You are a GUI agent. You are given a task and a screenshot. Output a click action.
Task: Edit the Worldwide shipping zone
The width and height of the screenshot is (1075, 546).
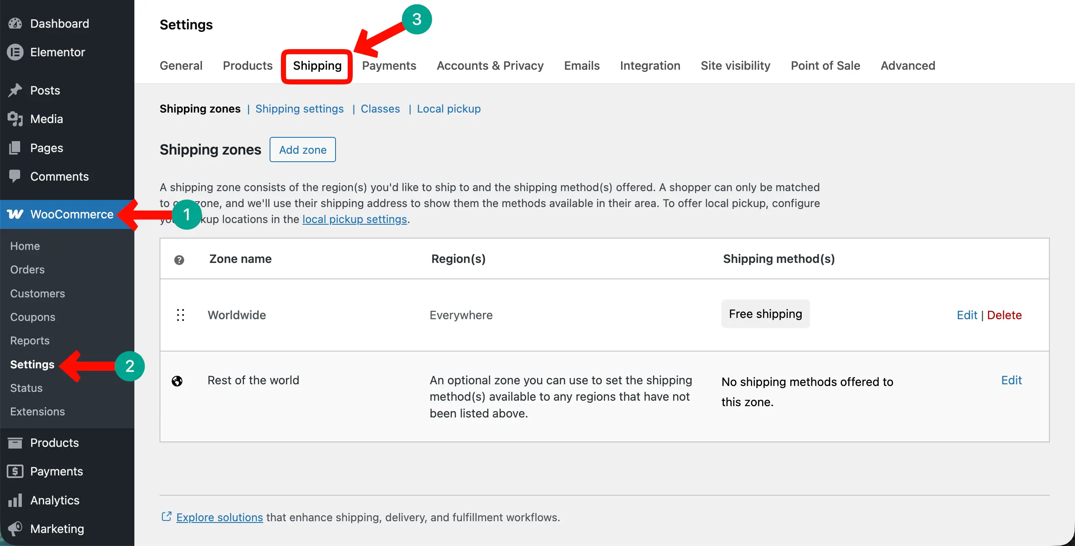pyautogui.click(x=967, y=315)
